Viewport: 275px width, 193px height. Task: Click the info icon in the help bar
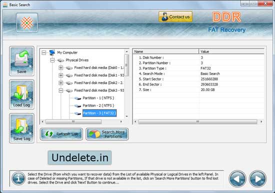(18, 178)
